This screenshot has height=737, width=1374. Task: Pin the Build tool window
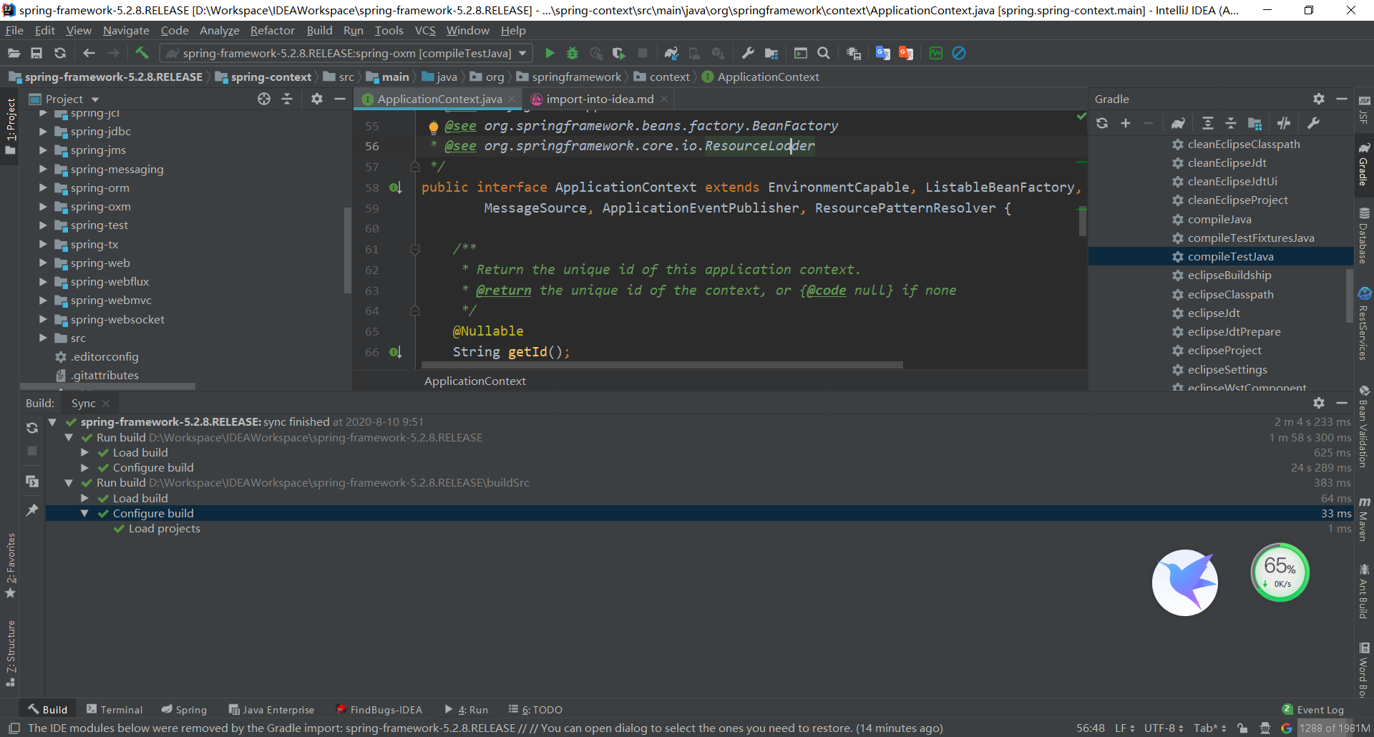click(x=31, y=510)
